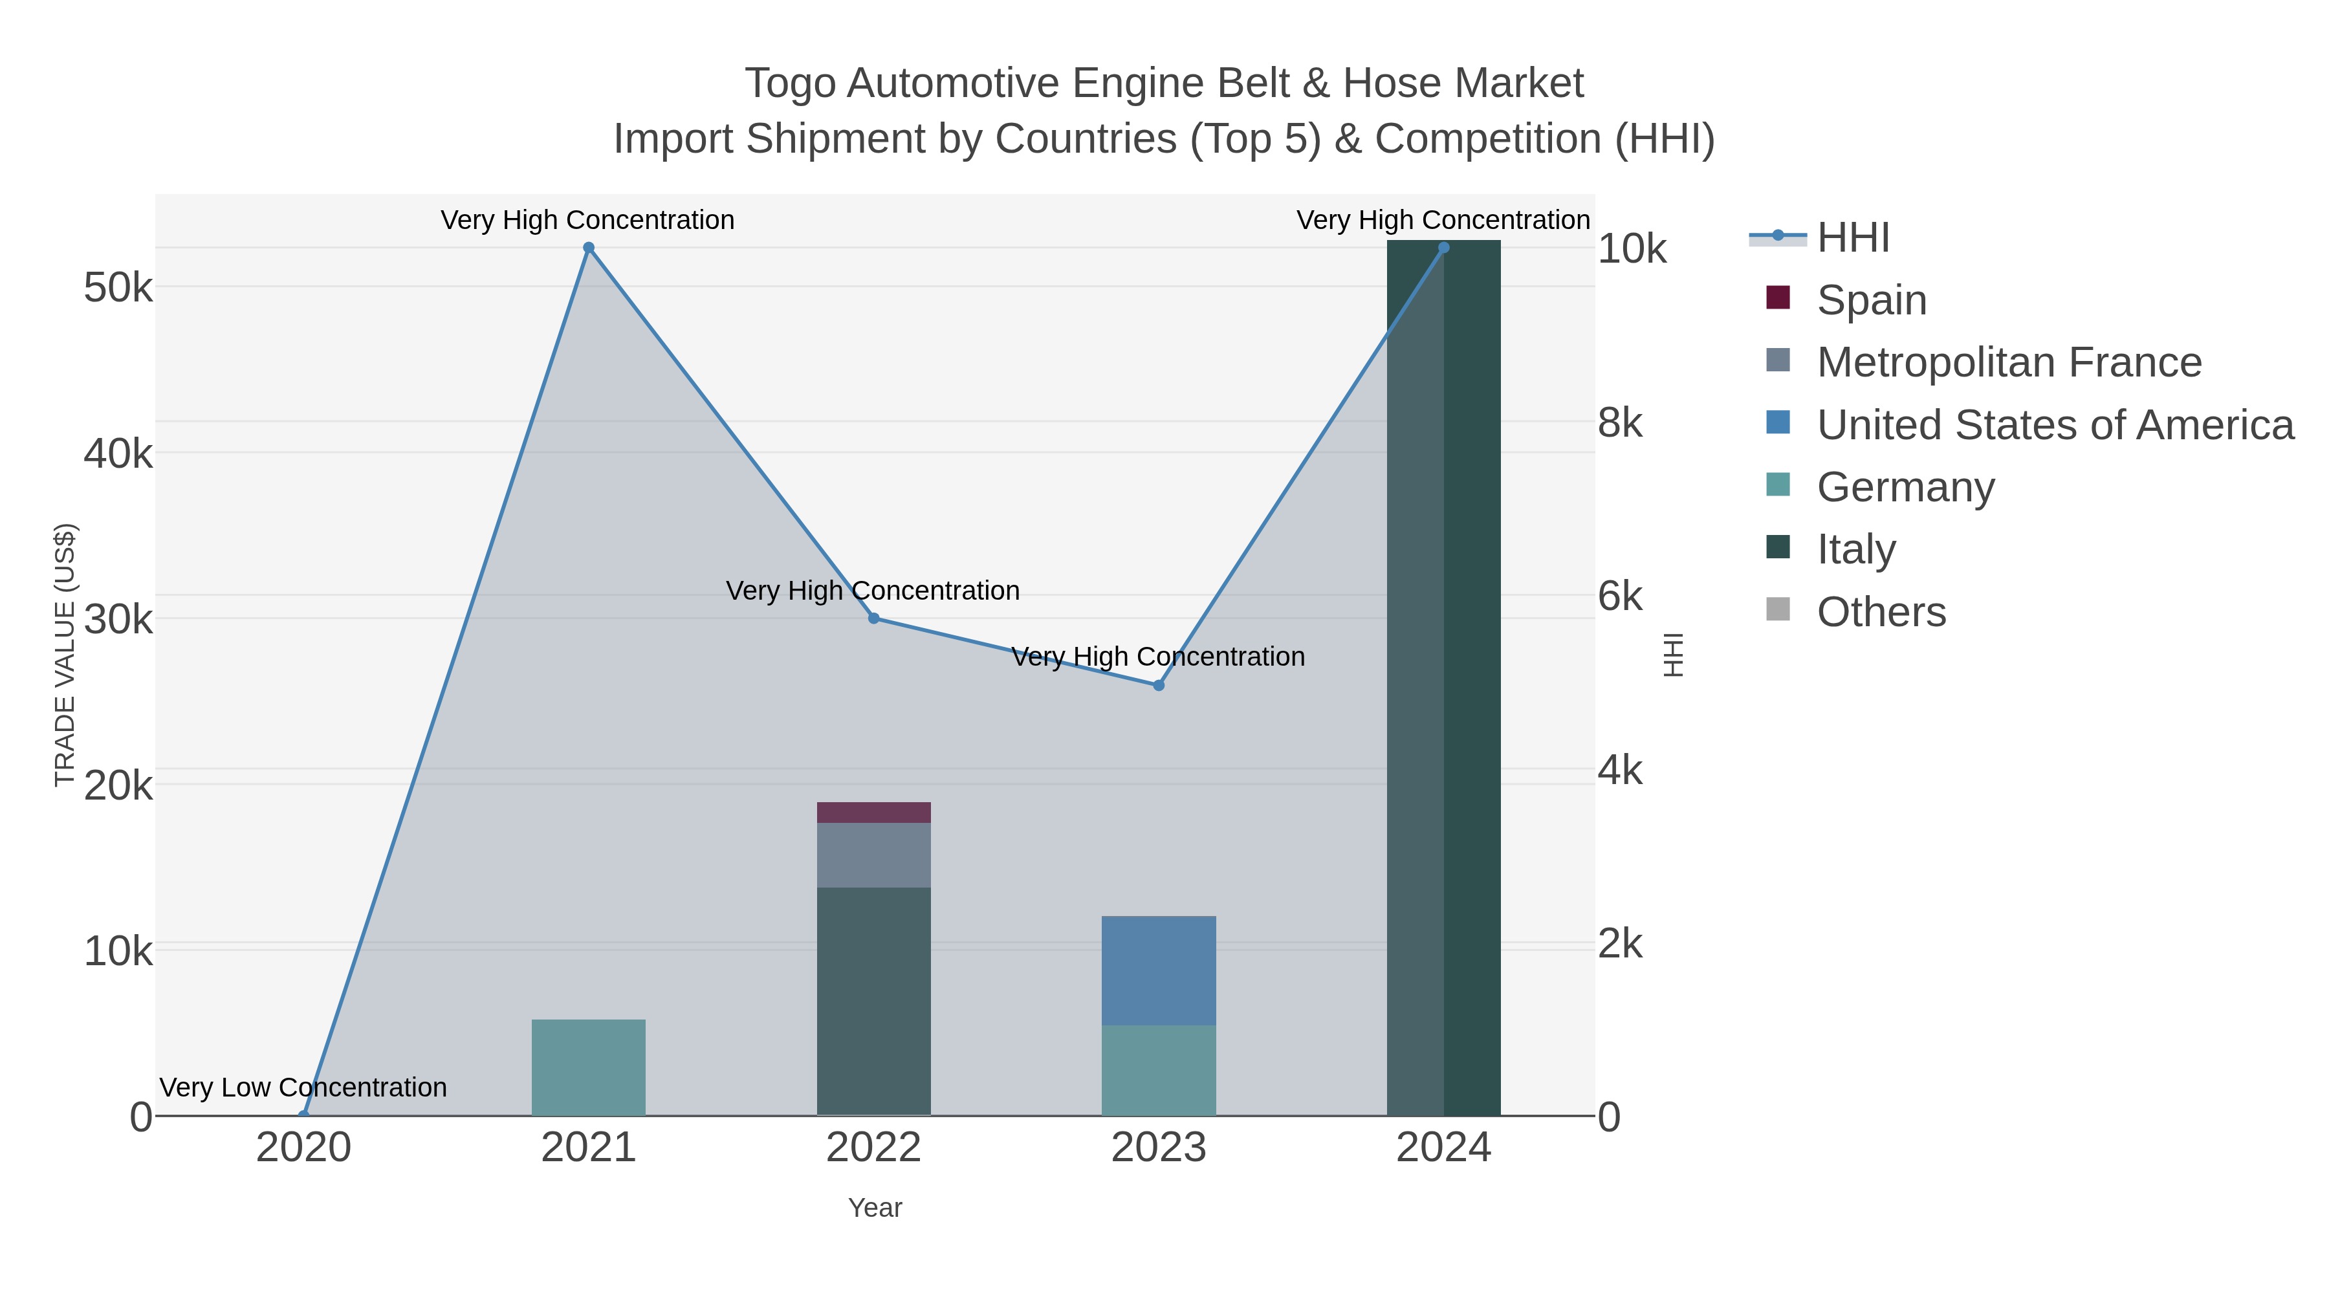Click the 2022 Metropolitan France bar segment
Image resolution: width=2329 pixels, height=1310 pixels.
point(873,855)
